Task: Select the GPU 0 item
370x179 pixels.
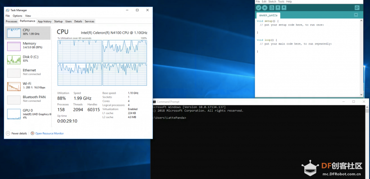Action: [27, 114]
